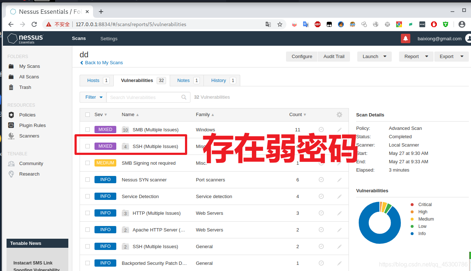
Task: Reload the page with refresh icon
Action: point(34,24)
